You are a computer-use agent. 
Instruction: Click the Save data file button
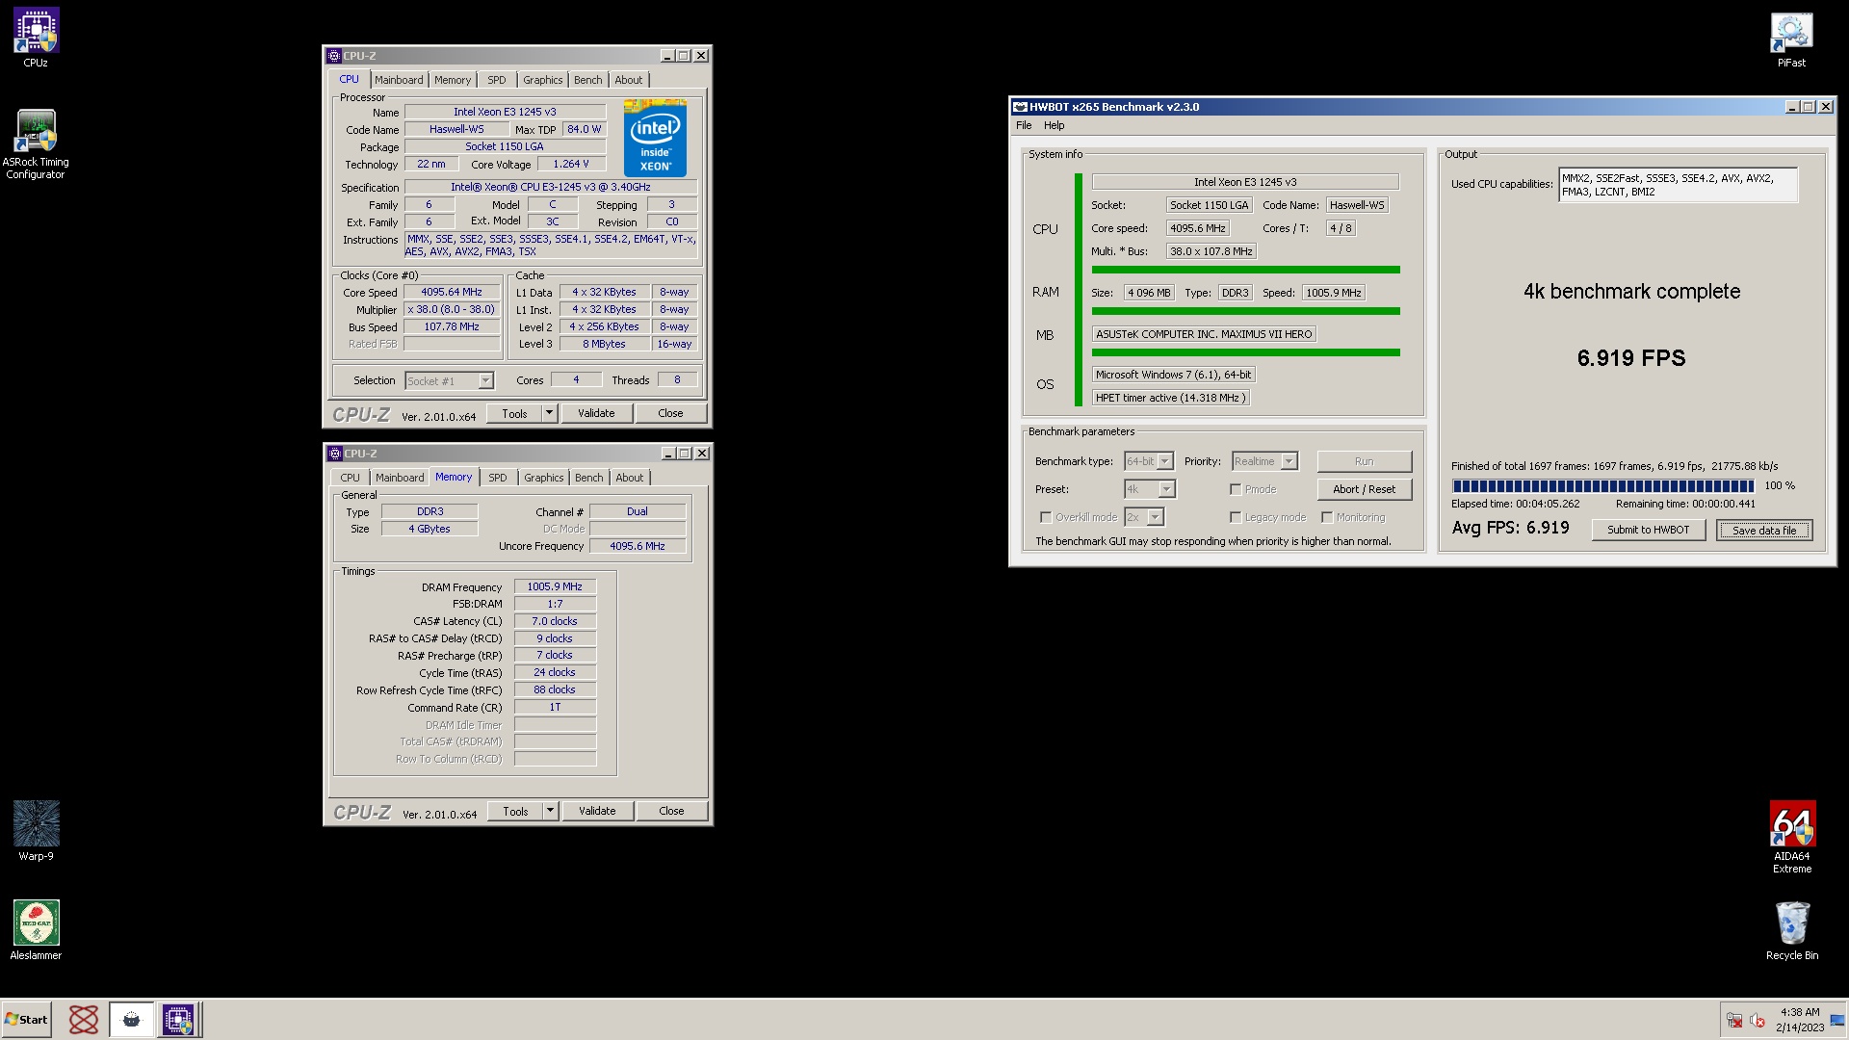coord(1764,530)
